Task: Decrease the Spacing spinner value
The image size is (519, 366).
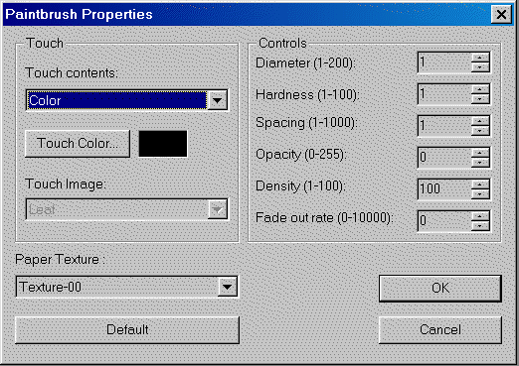Action: click(x=480, y=130)
